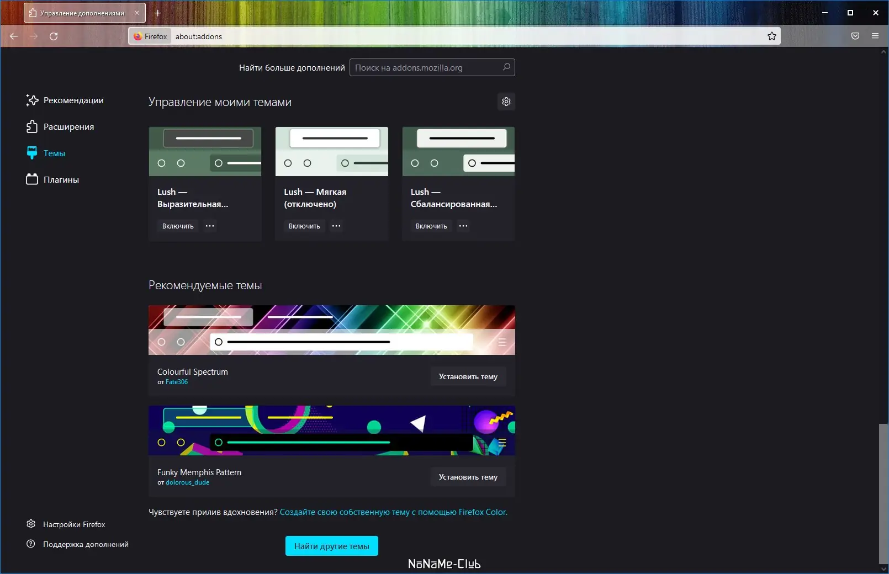Close the Управление дополнениями tab
This screenshot has width=889, height=574.
click(137, 13)
